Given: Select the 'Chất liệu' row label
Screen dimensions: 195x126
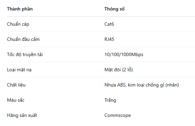Looking at the screenshot, I should (16, 85).
